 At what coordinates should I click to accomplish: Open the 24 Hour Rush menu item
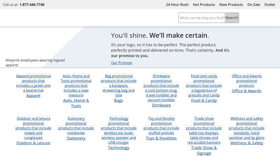pyautogui.click(x=177, y=5)
